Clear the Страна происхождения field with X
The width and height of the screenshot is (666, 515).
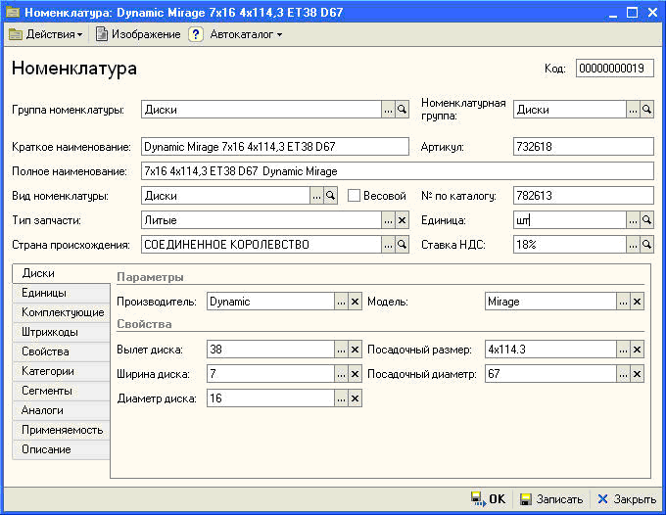[x=402, y=245]
